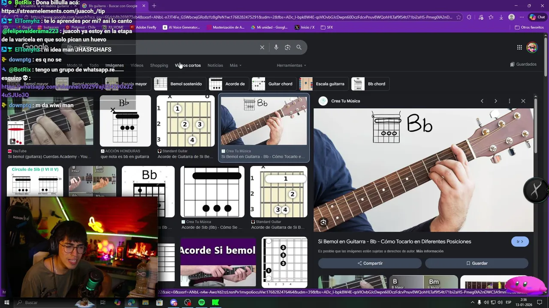
Task: Open the Google apps grid
Action: coord(519,47)
